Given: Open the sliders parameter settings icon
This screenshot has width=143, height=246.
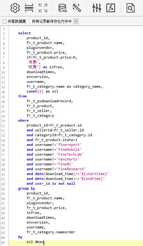Looking at the screenshot, I should (96, 8).
